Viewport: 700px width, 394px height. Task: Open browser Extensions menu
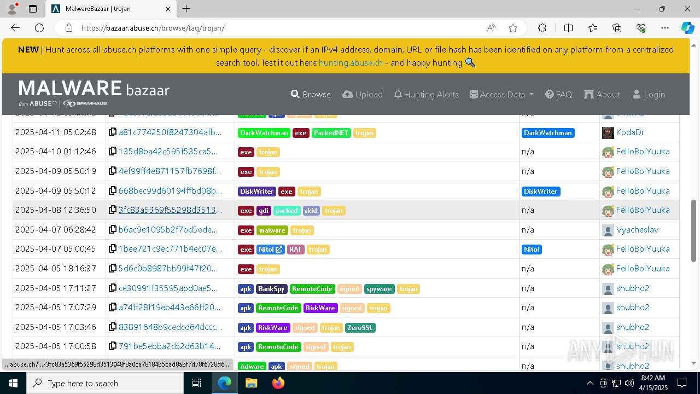tap(542, 28)
